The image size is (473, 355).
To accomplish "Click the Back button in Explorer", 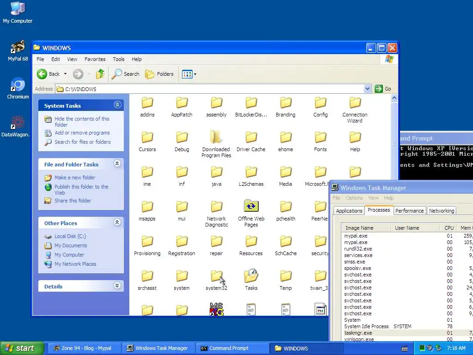I will [48, 74].
